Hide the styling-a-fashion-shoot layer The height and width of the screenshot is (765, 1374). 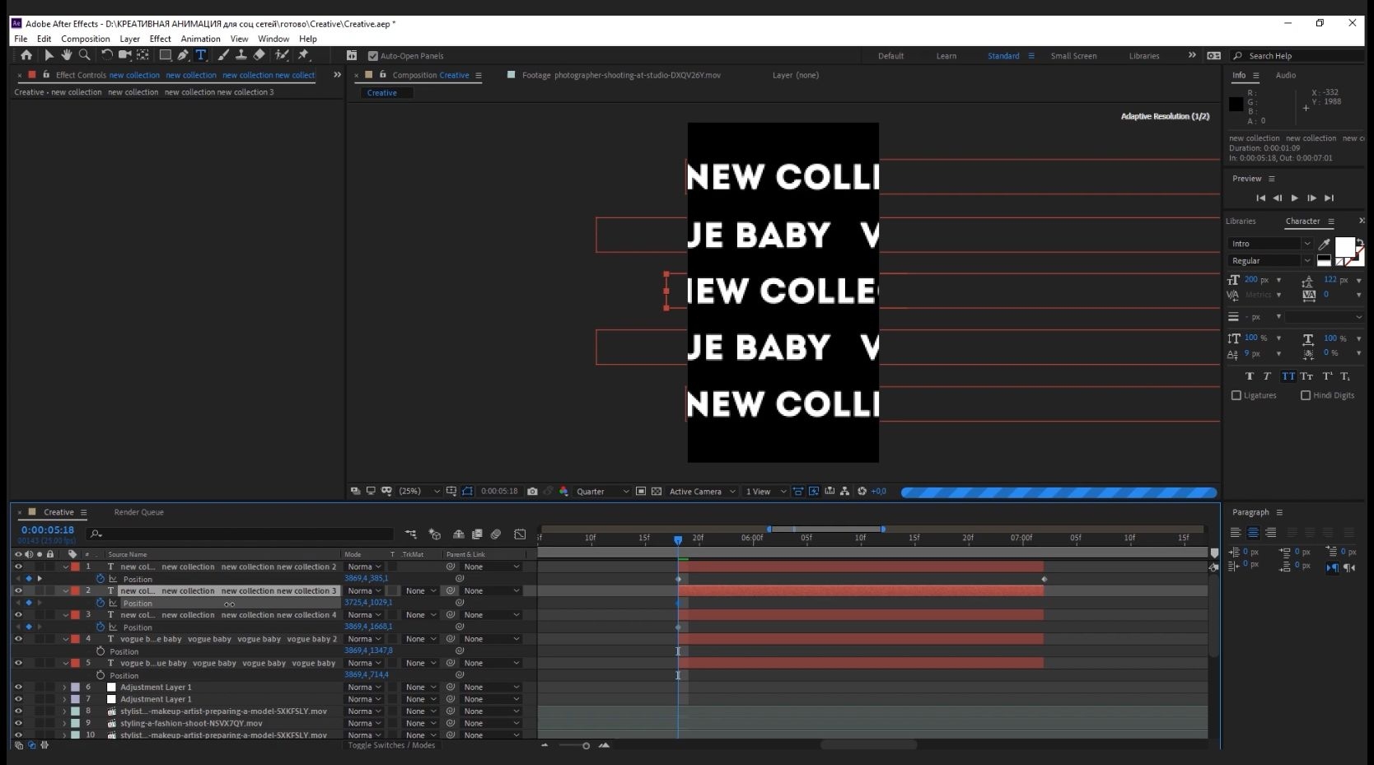pos(18,723)
